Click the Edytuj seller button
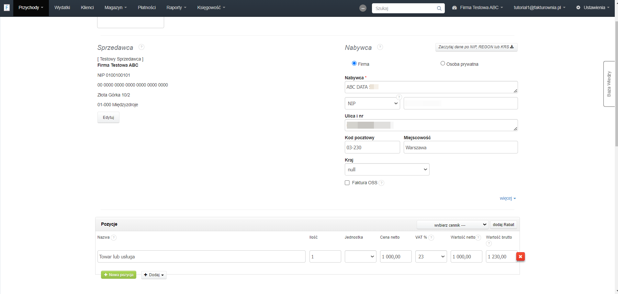This screenshot has width=618, height=294. [108, 118]
